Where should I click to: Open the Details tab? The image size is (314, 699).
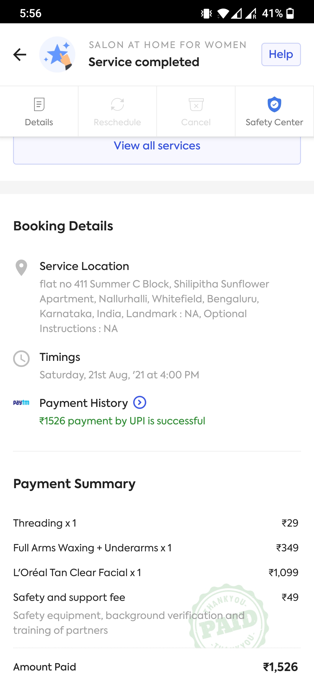coord(39,111)
